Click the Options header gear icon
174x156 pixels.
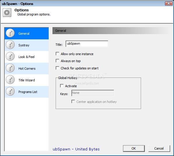[7, 13]
